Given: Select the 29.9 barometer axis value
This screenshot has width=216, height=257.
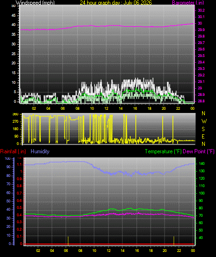Looking at the screenshot, I should pos(201,30).
